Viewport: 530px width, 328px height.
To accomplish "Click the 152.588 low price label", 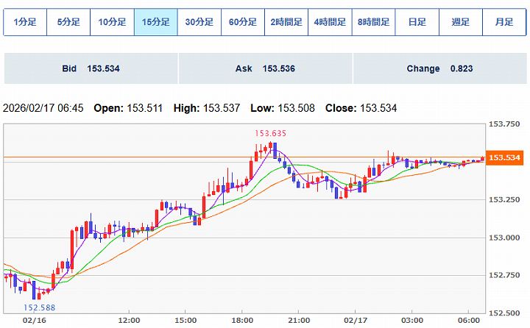I will tap(40, 307).
